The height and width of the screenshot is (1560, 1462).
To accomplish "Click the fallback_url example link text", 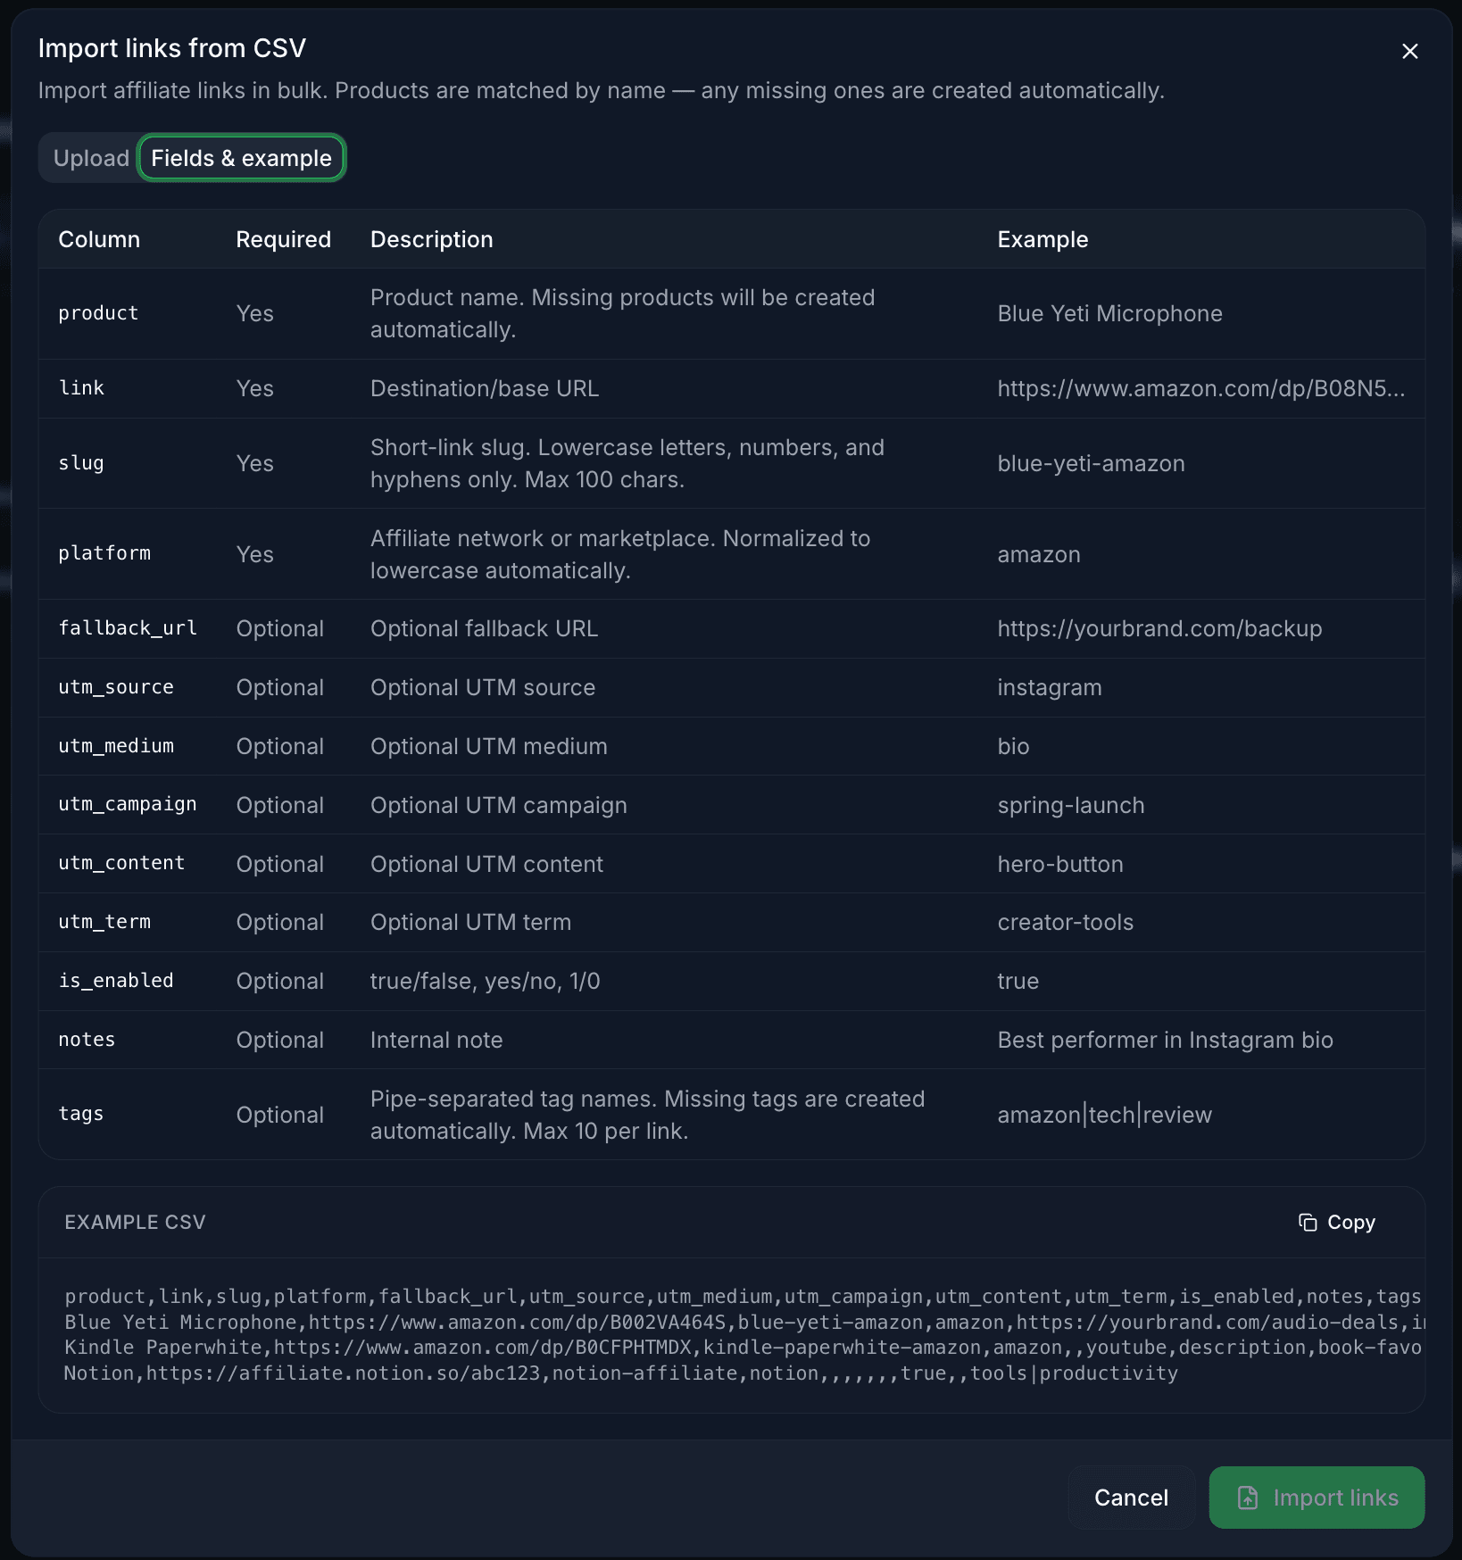I will [x=1159, y=628].
